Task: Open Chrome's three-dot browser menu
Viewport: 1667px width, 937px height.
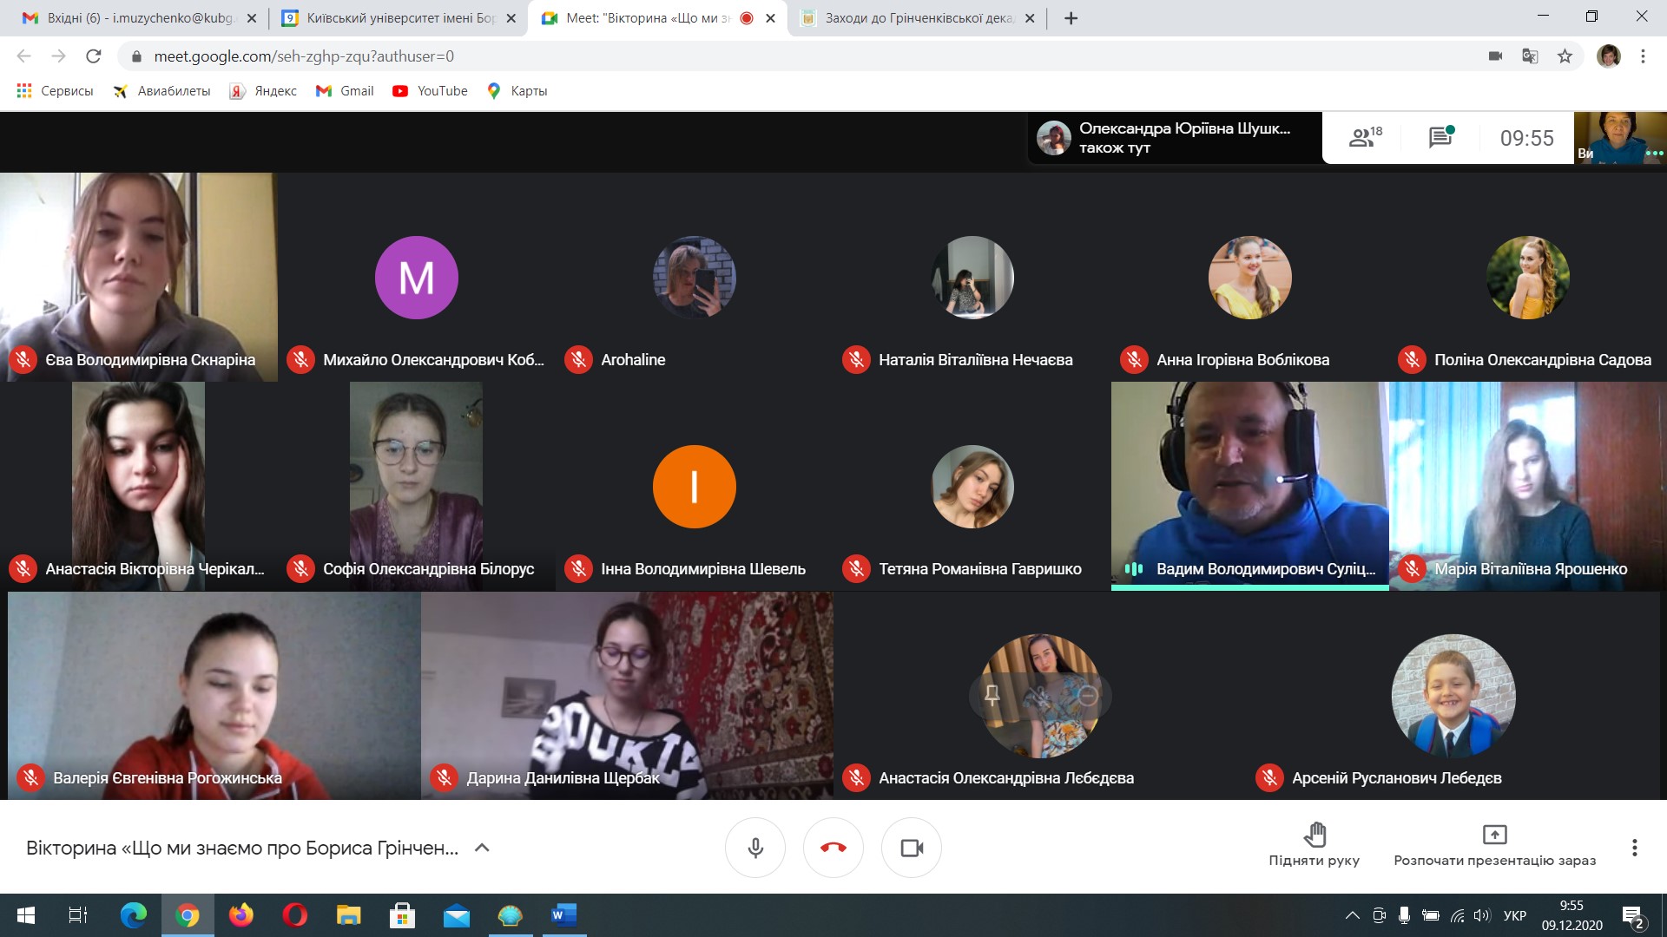Action: (1643, 56)
